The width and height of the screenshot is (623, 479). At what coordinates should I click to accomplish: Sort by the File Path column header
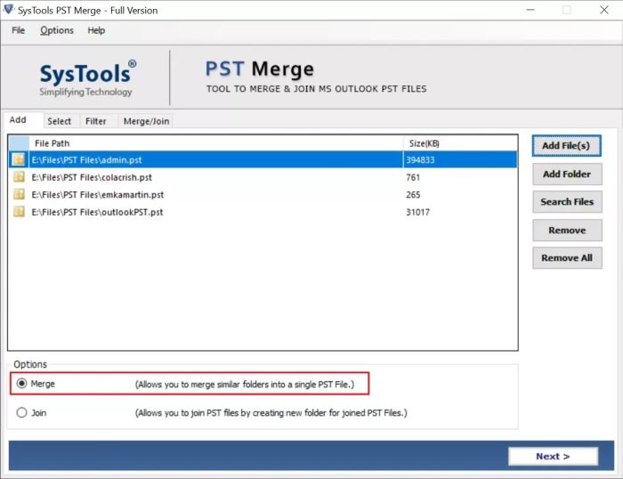(216, 143)
